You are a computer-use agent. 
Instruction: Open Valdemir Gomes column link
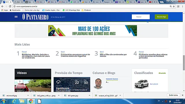click(x=112, y=79)
